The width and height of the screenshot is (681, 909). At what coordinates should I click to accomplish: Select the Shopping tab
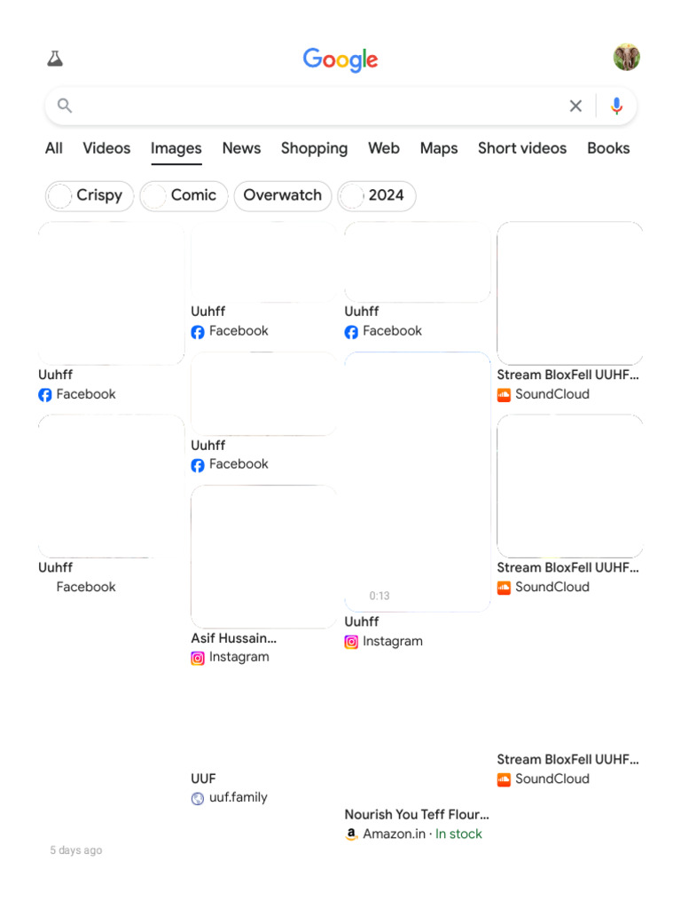(x=314, y=148)
